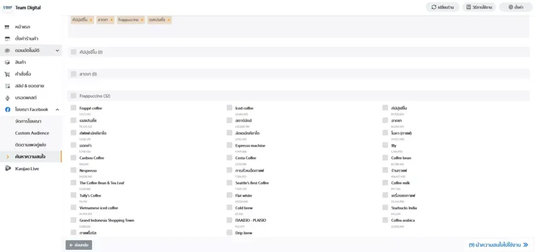Open Custom Audience submenu item
This screenshot has width=535, height=252.
pyautogui.click(x=32, y=133)
